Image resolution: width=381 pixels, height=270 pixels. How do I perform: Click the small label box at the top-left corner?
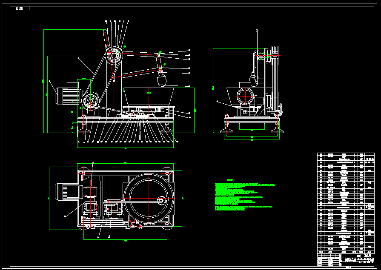(20, 8)
